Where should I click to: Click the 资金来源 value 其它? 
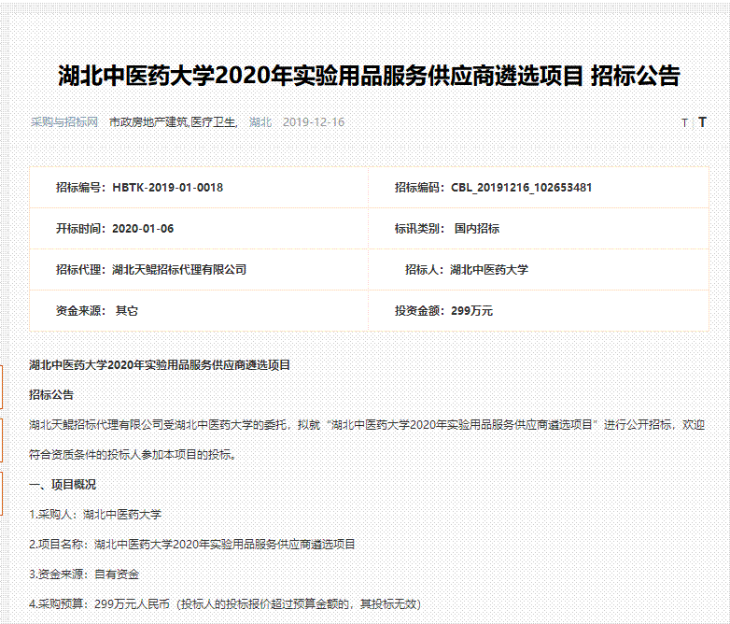[x=127, y=311]
